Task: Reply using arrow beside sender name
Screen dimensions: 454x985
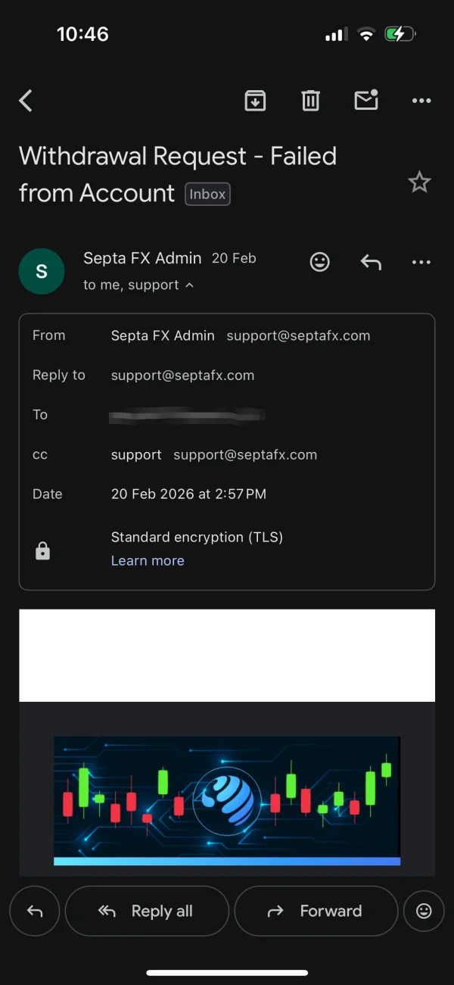Action: coord(371,262)
